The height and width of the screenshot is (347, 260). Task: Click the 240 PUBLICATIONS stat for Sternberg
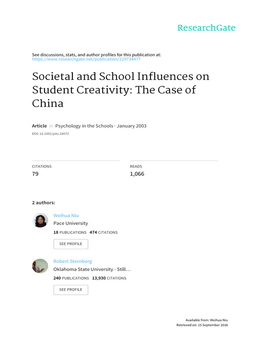coord(71,278)
